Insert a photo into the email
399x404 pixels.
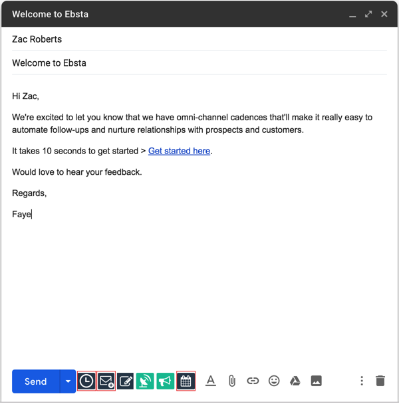click(x=317, y=381)
